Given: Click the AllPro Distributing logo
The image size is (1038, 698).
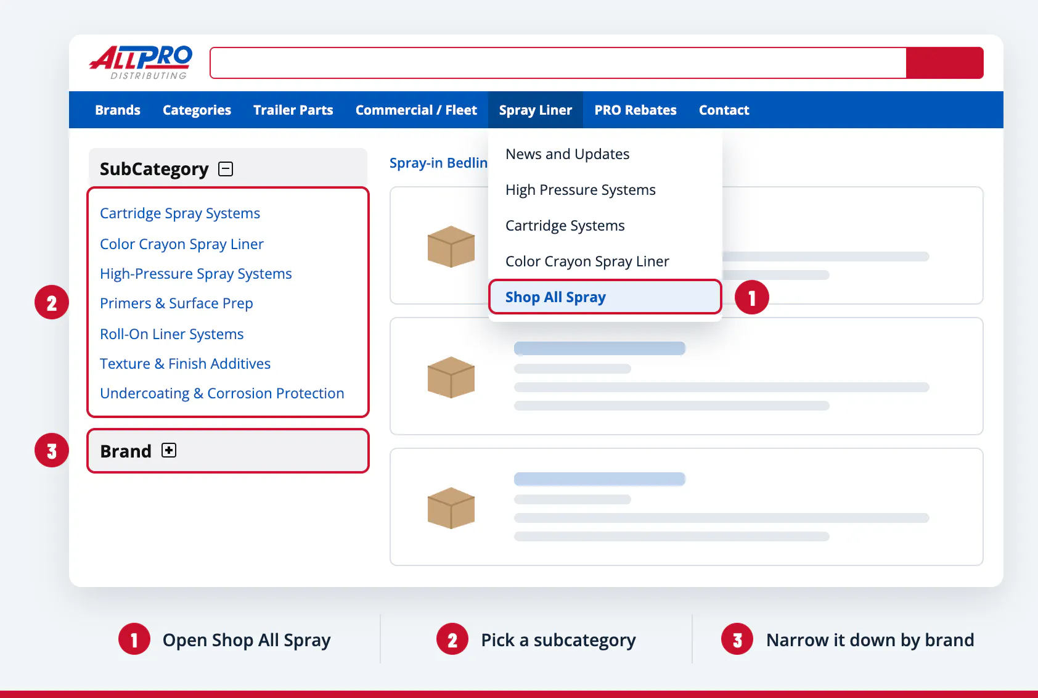Looking at the screenshot, I should coord(141,62).
